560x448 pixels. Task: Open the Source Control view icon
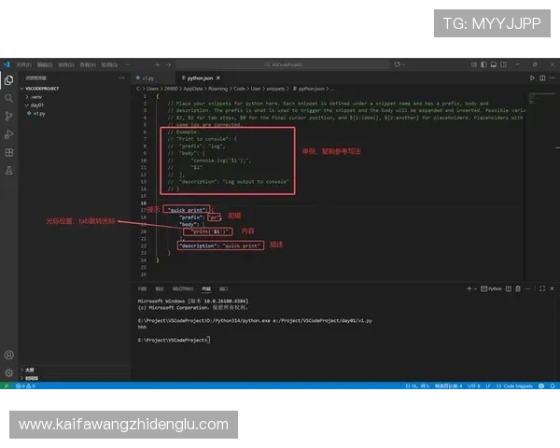click(x=9, y=116)
